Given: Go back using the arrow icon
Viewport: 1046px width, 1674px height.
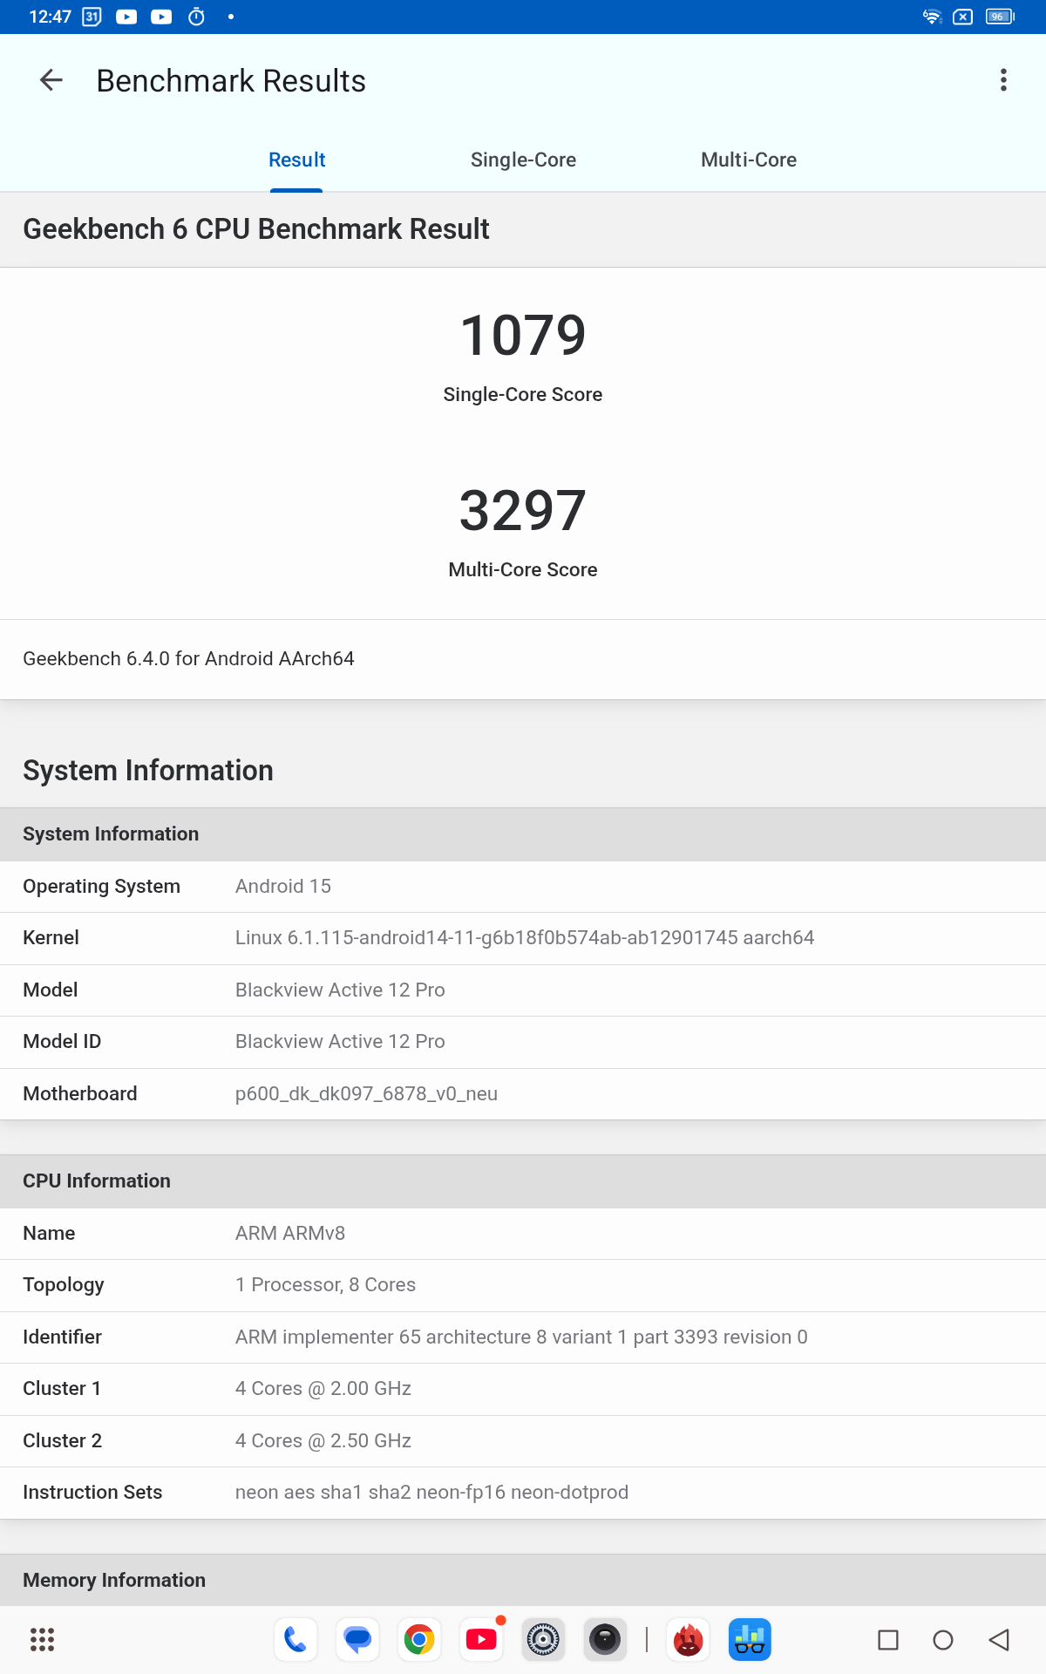Looking at the screenshot, I should 51,80.
